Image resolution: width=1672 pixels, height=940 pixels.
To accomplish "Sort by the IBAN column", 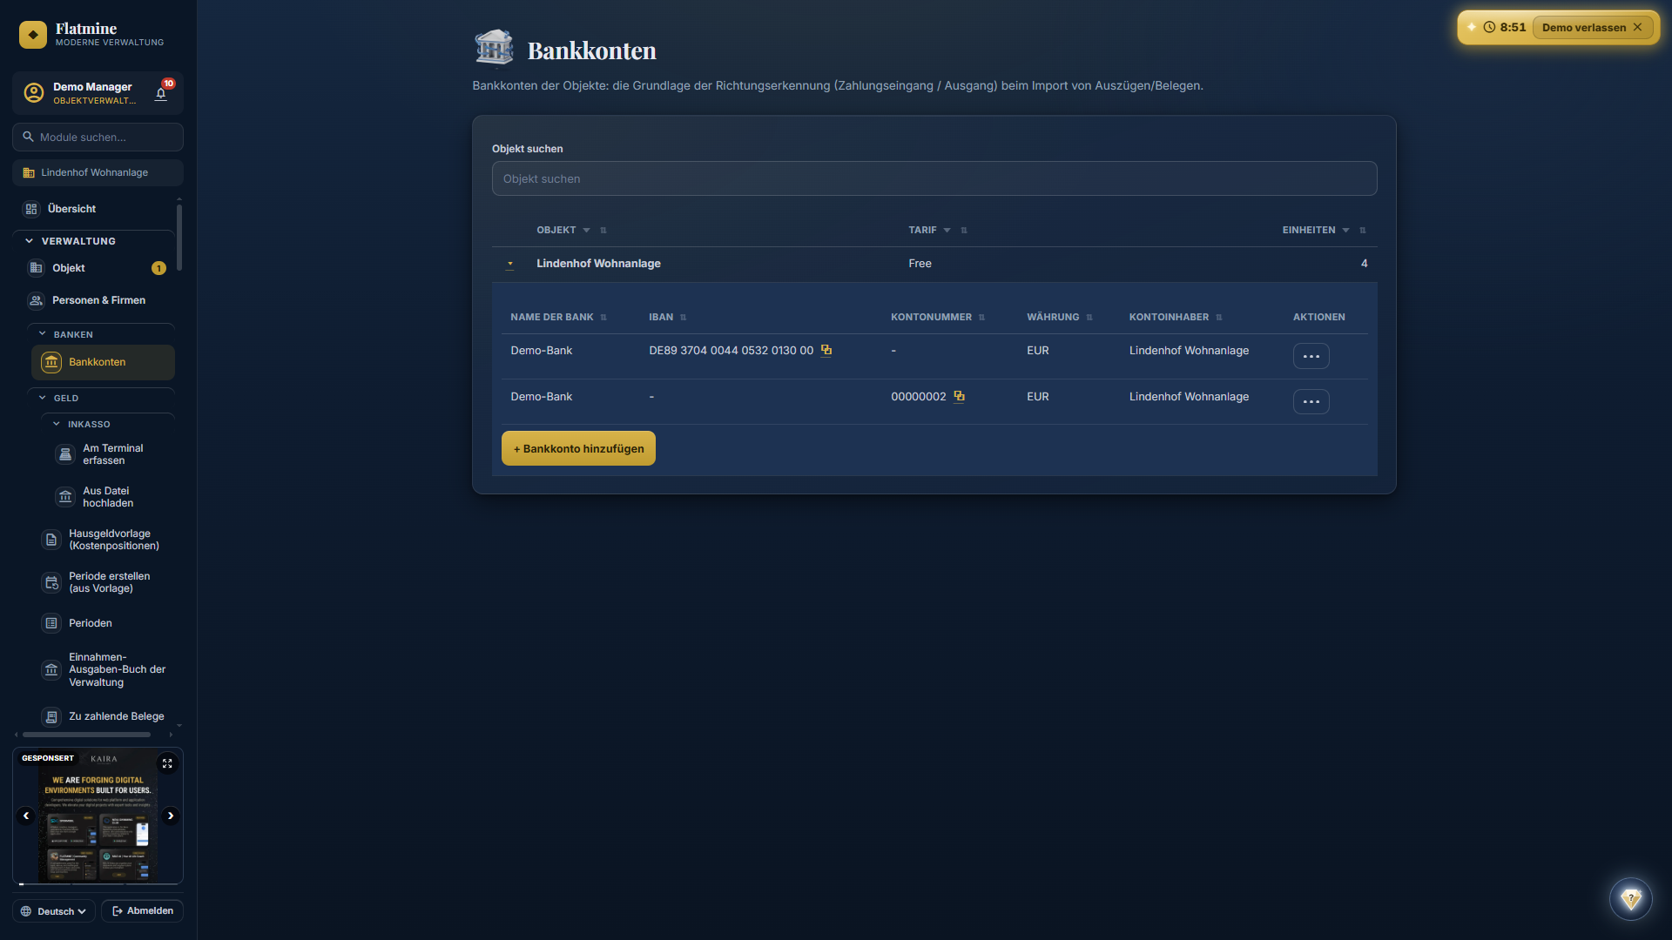I will tap(684, 318).
